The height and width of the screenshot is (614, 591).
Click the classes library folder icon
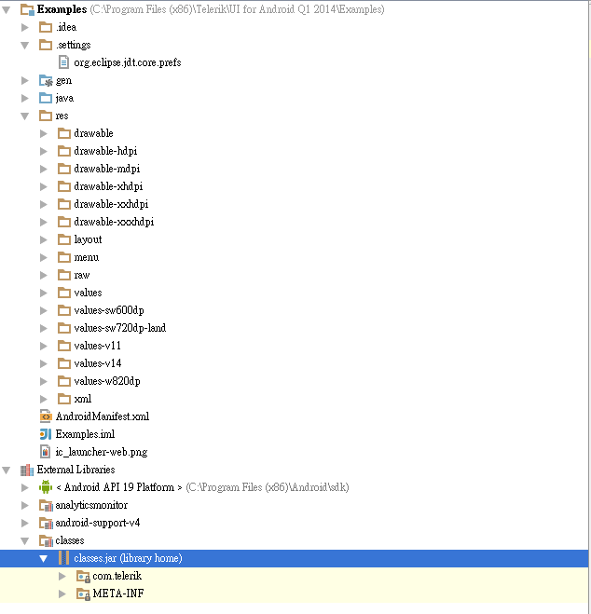click(x=46, y=540)
